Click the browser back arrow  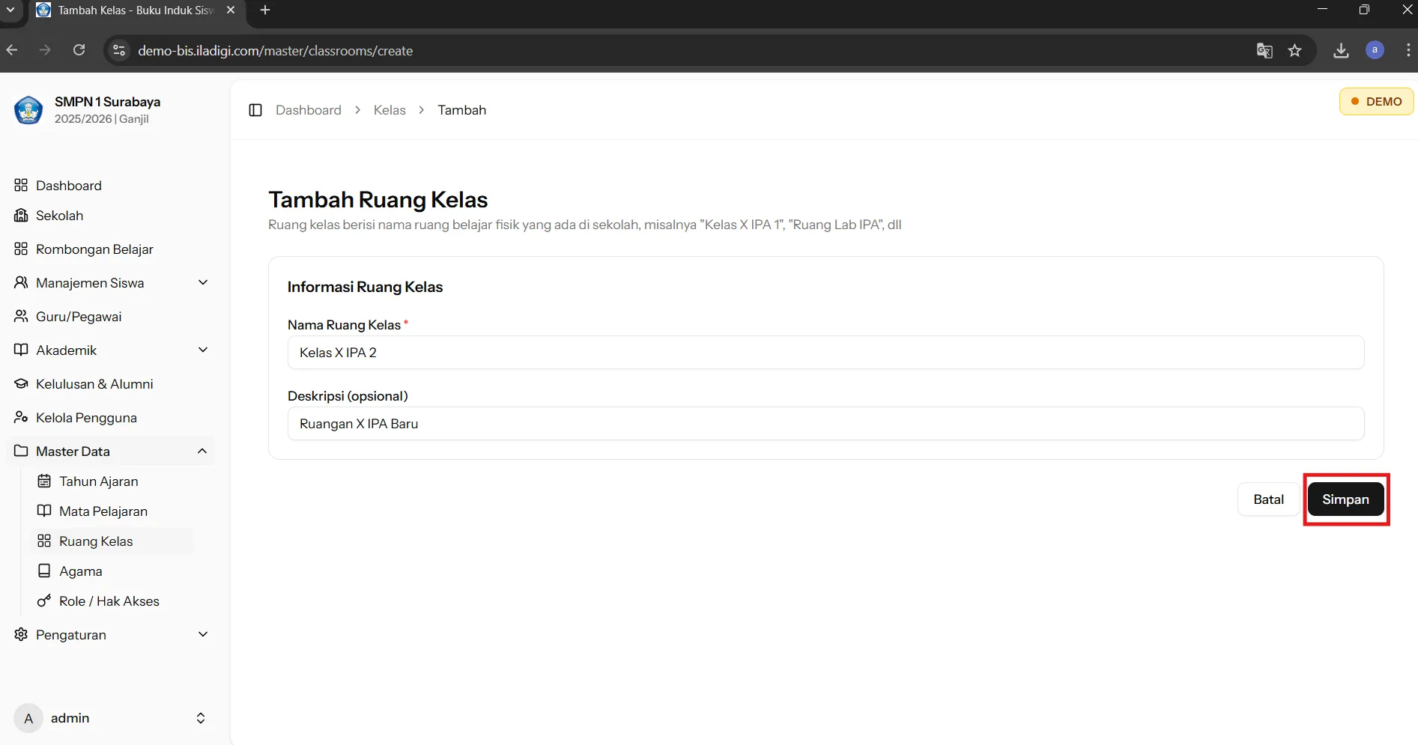click(12, 50)
